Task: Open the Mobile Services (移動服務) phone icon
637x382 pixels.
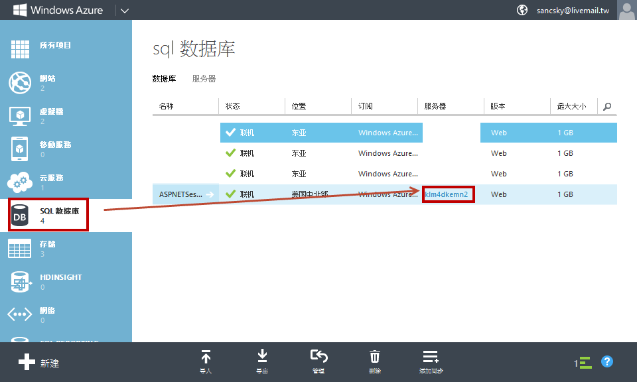Action: pyautogui.click(x=20, y=149)
